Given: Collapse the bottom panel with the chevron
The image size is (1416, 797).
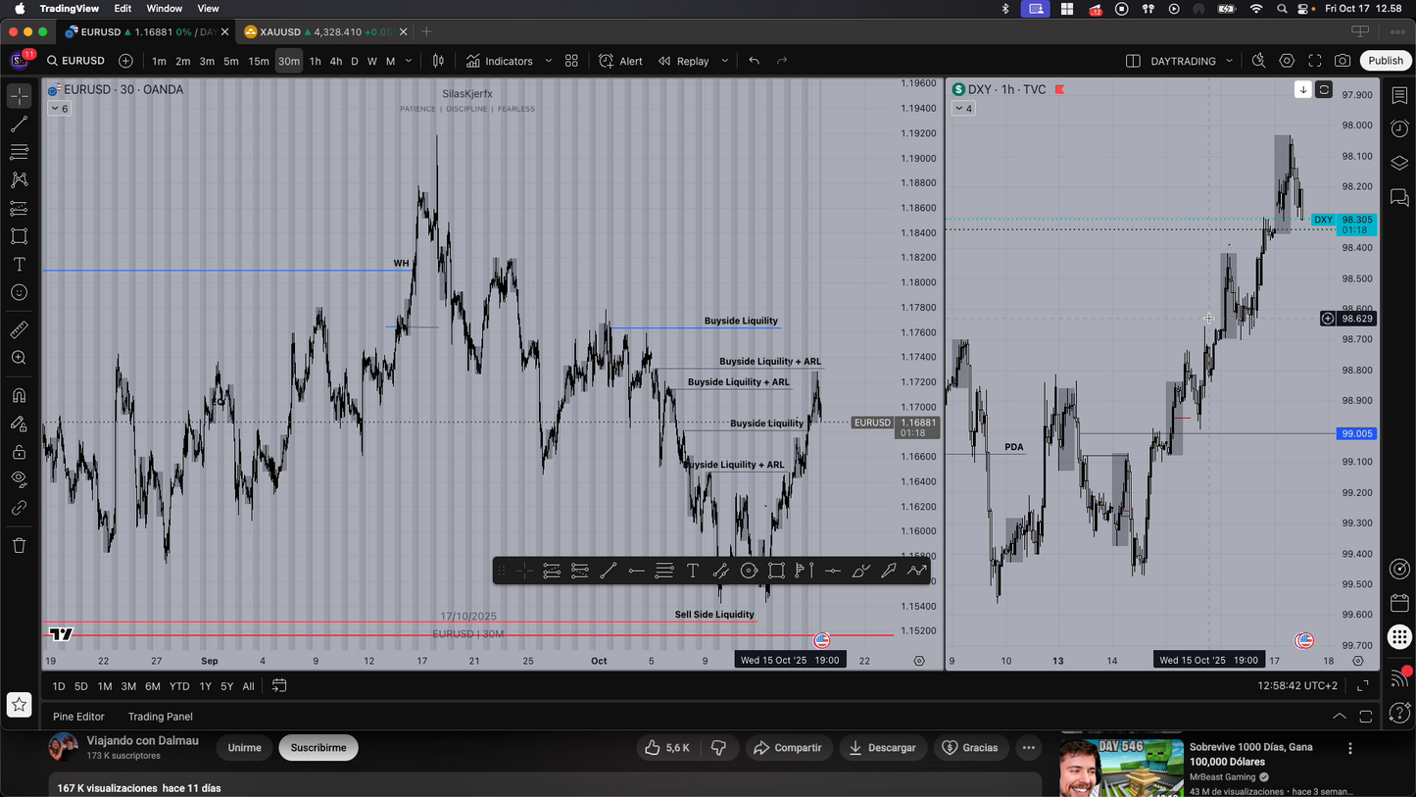Looking at the screenshot, I should coord(1340,717).
